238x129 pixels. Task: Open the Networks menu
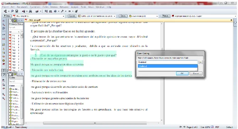point(64,7)
